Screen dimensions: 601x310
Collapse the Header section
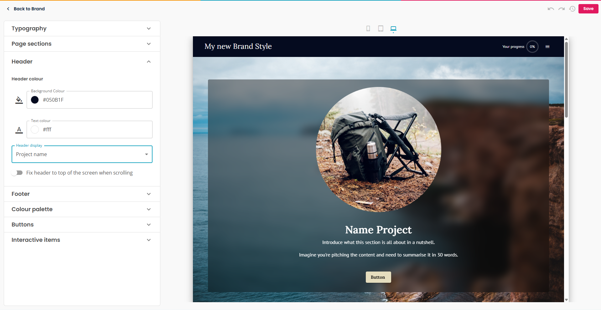[x=82, y=62]
